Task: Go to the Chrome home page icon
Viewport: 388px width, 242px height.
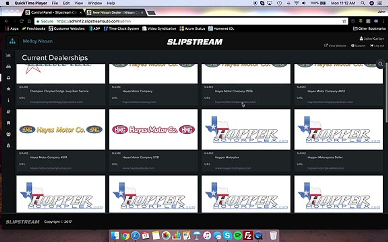Action: pos(29,21)
